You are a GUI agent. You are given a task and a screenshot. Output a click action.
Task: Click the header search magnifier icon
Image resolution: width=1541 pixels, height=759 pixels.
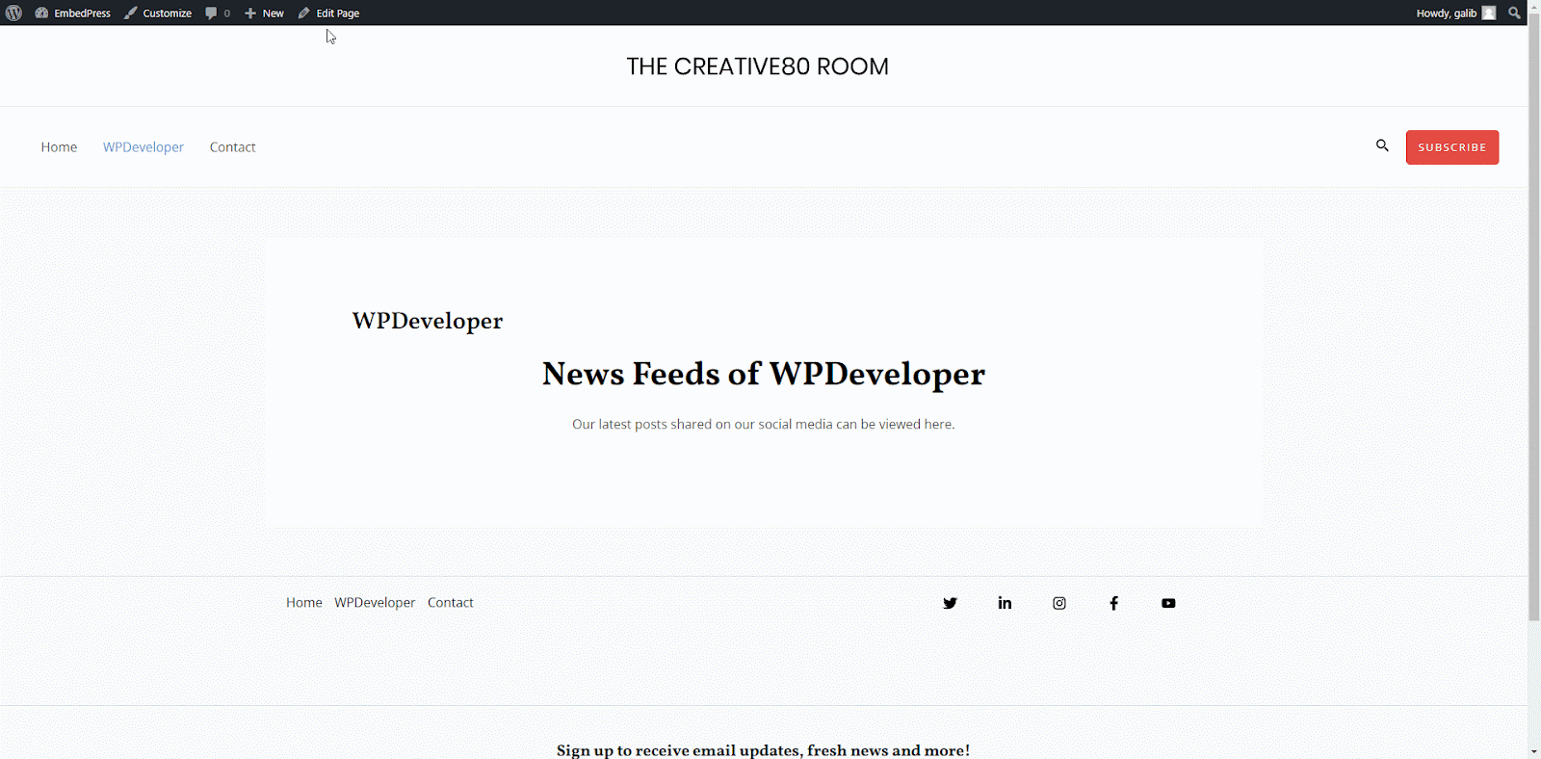click(1382, 145)
